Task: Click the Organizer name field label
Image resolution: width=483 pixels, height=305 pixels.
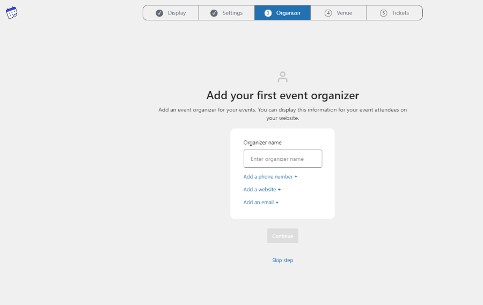Action: click(x=262, y=143)
